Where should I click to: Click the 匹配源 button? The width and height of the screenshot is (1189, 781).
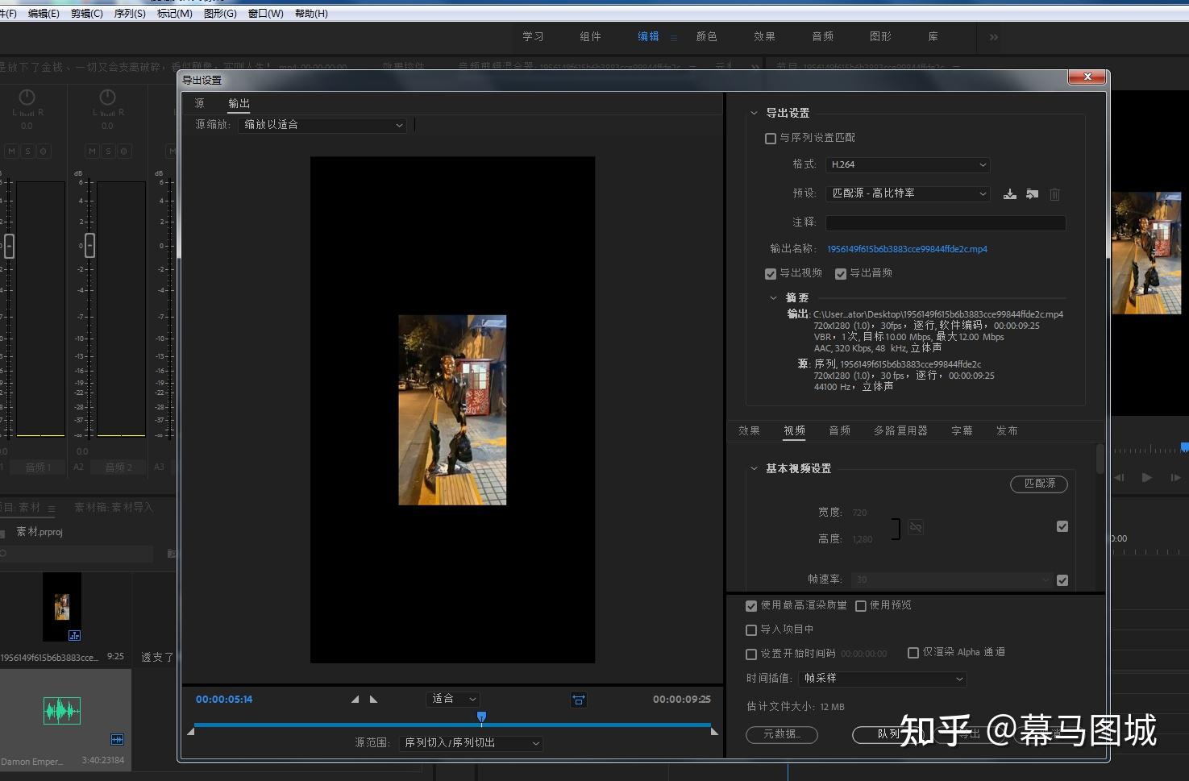(x=1038, y=484)
